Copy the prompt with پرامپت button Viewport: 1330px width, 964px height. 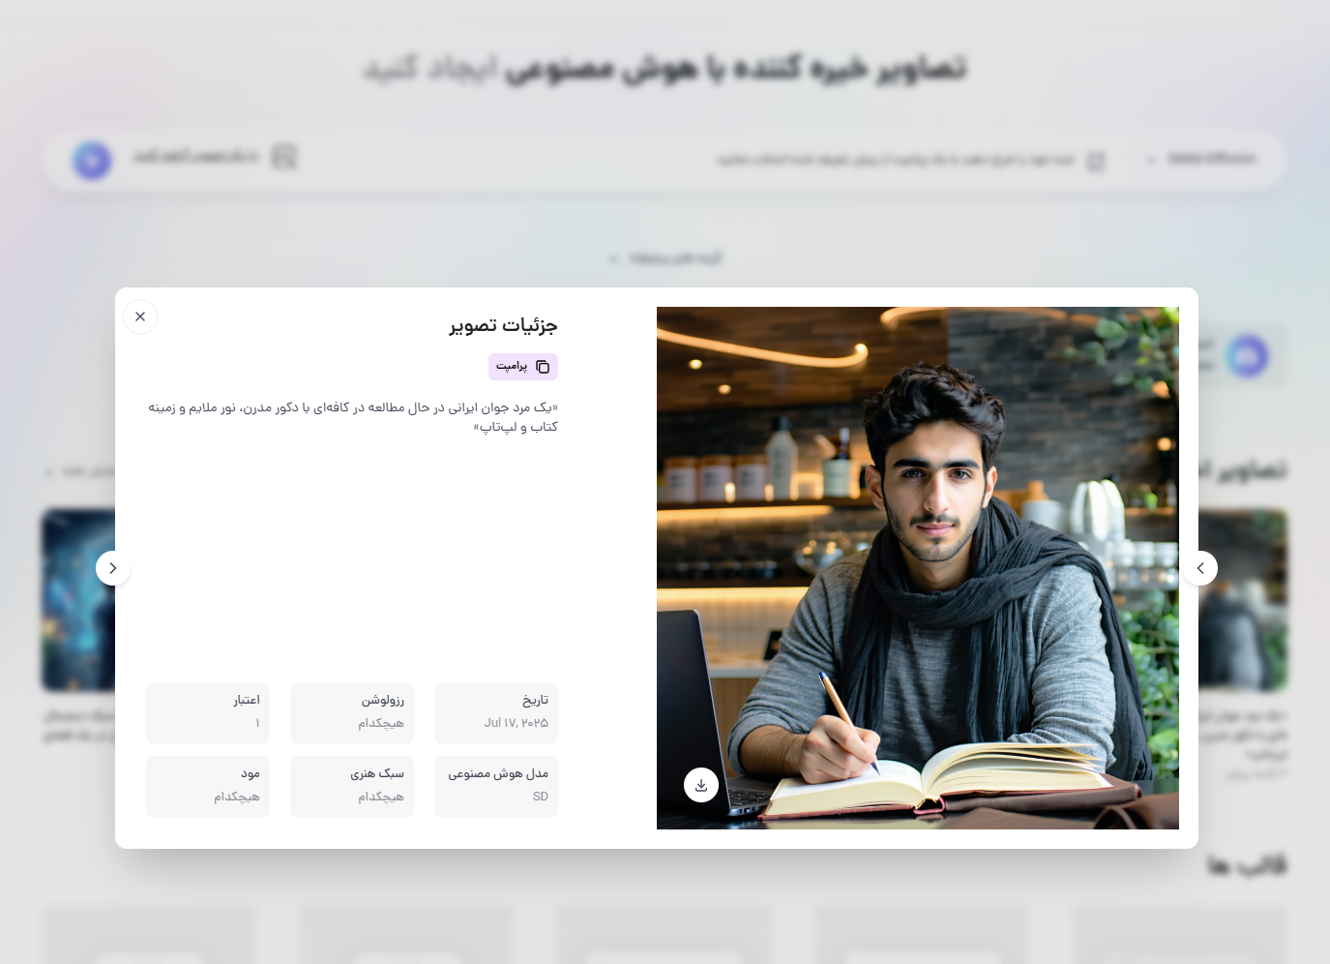click(x=523, y=367)
